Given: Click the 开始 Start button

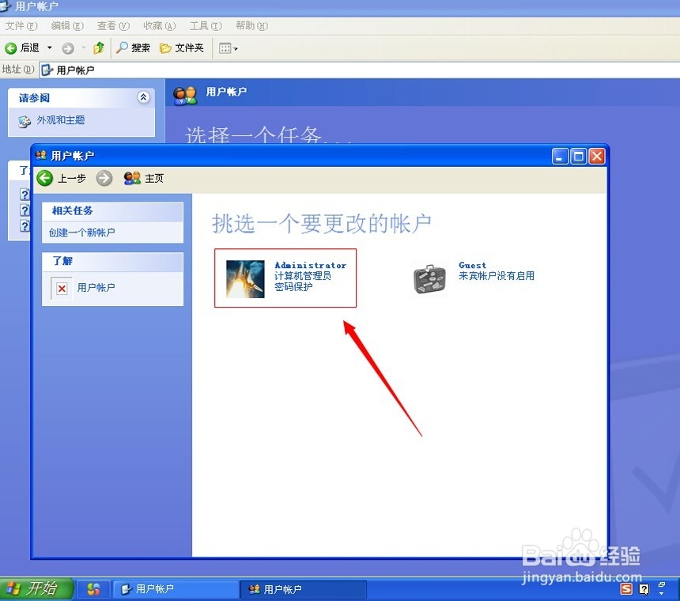Looking at the screenshot, I should tap(36, 588).
